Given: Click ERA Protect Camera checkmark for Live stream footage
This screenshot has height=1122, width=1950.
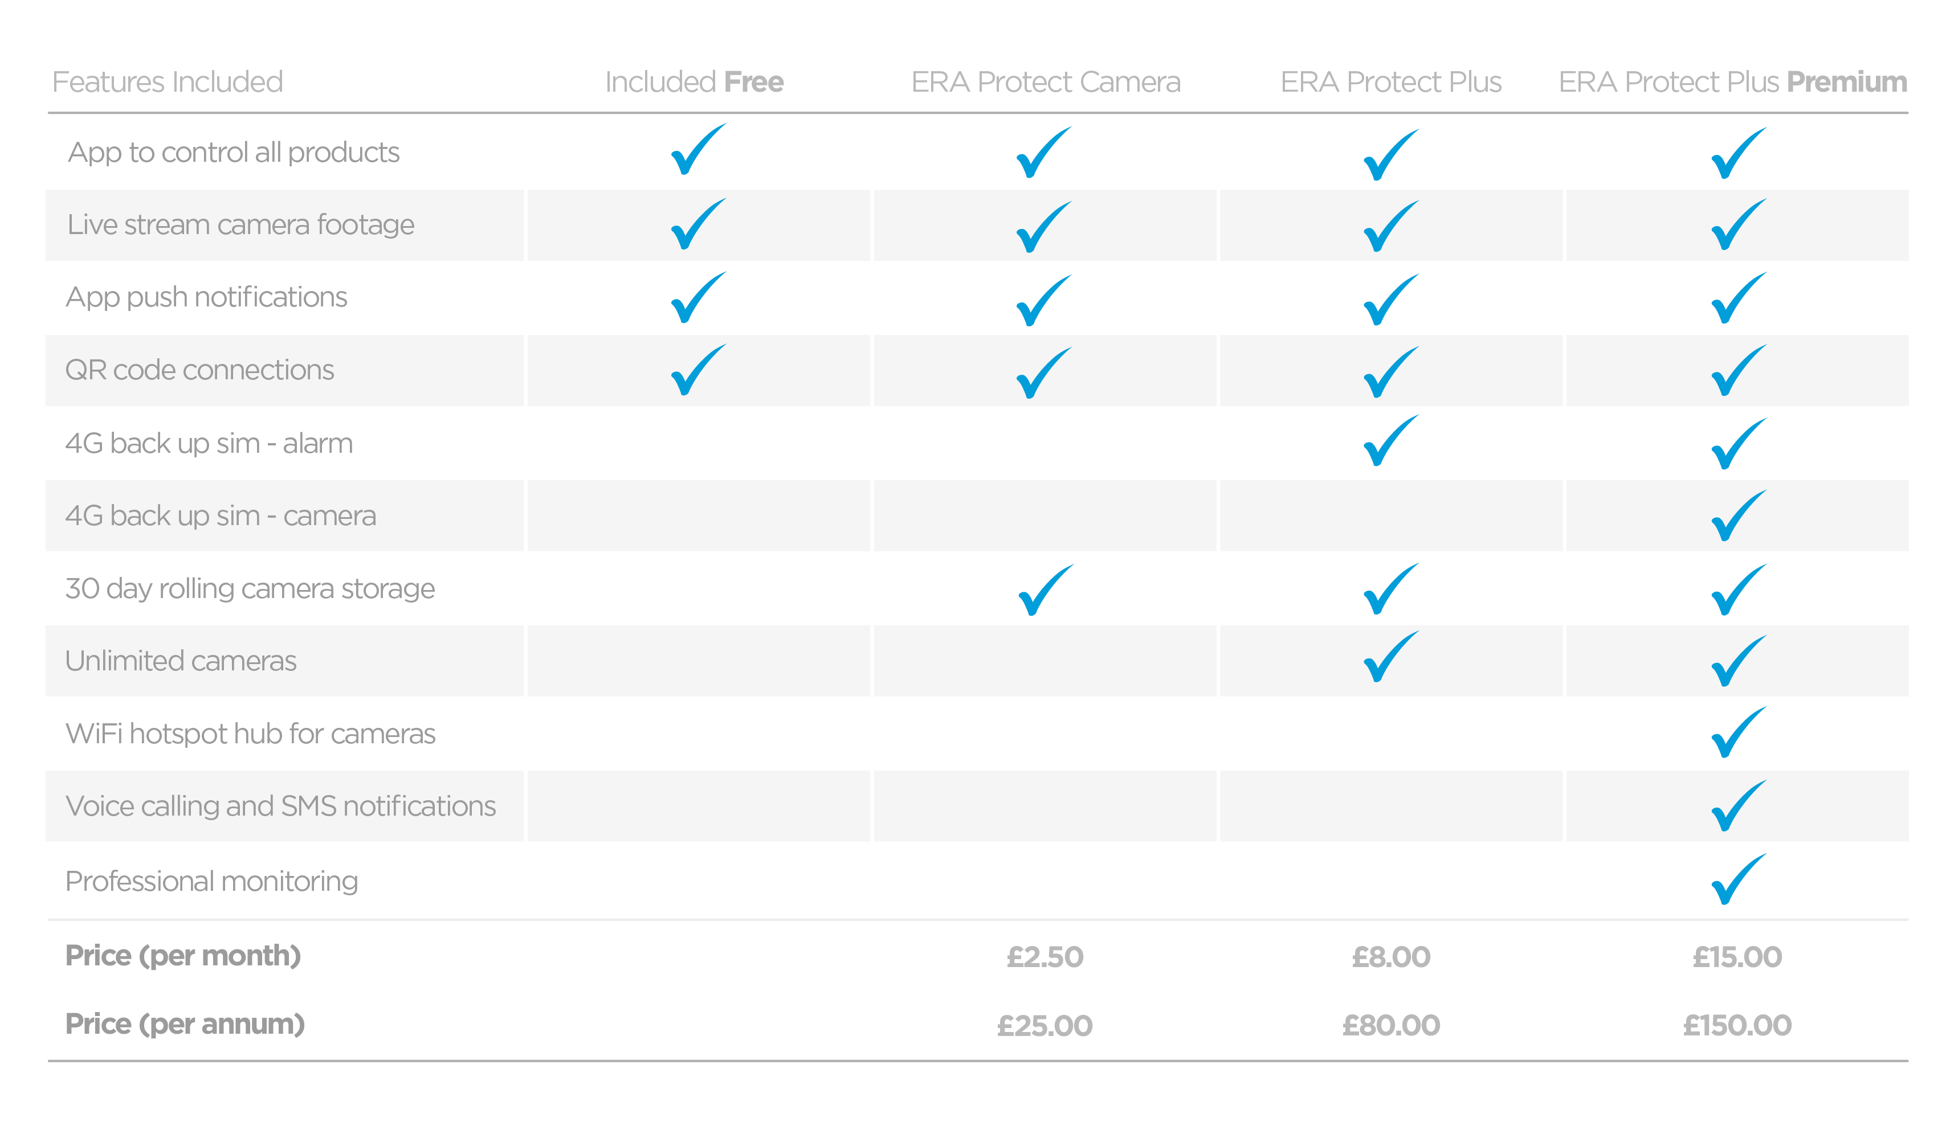Looking at the screenshot, I should (1043, 227).
